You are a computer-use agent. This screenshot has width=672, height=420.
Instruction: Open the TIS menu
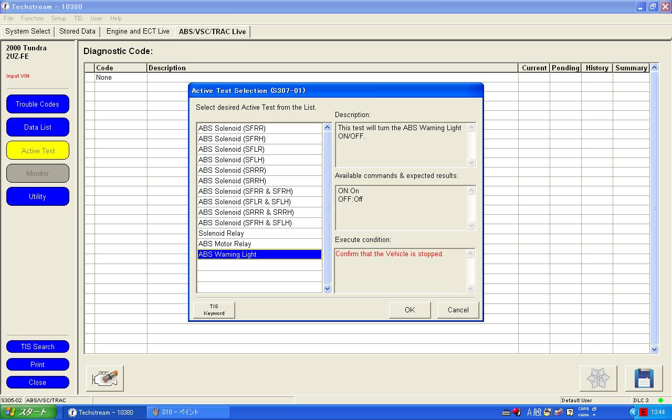coord(78,18)
